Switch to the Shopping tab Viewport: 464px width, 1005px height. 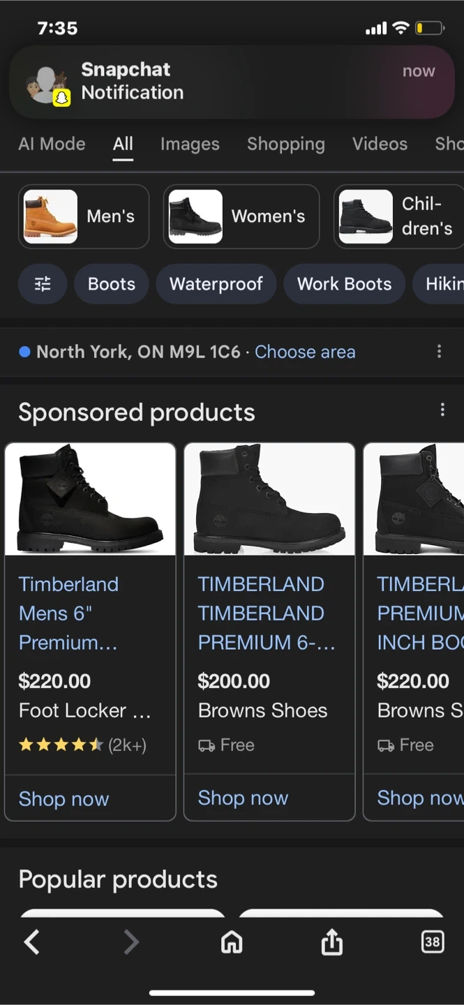tap(286, 144)
